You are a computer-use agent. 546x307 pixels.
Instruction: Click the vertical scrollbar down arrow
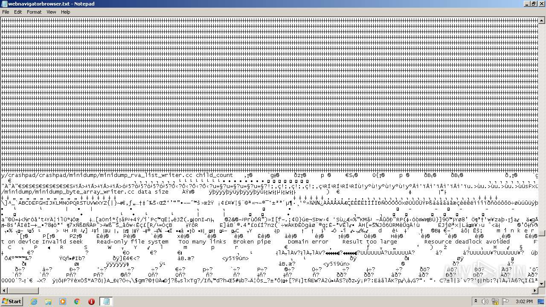click(x=542, y=284)
